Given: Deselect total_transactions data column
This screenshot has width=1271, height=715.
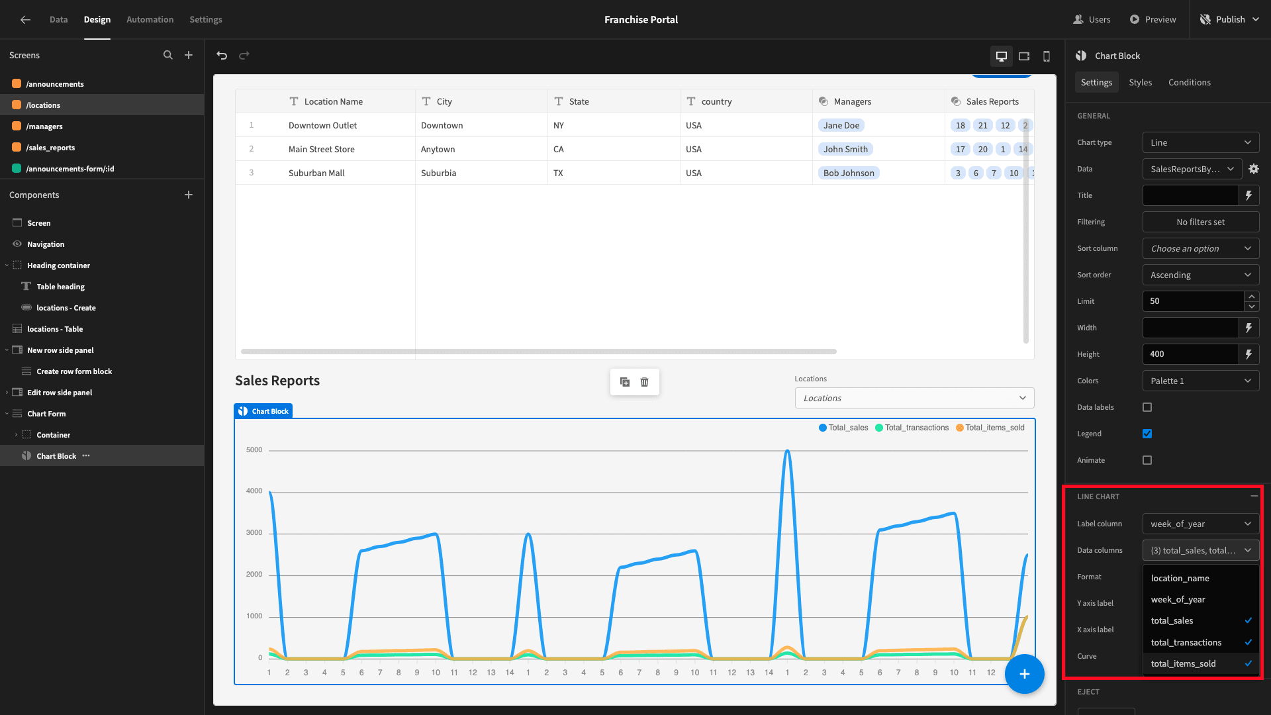Looking at the screenshot, I should (x=1201, y=642).
